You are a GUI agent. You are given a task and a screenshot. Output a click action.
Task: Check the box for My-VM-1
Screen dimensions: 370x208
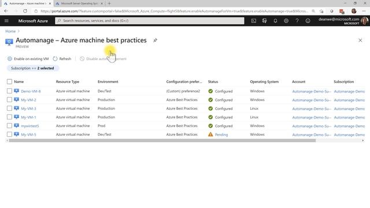pos(9,117)
